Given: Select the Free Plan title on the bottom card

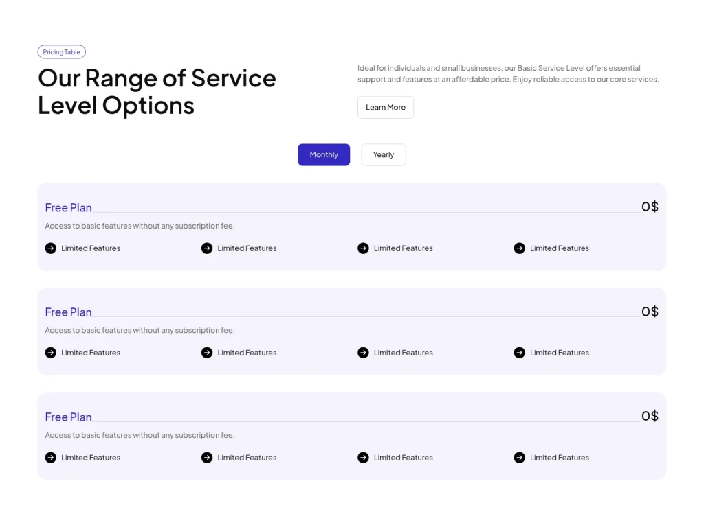Looking at the screenshot, I should click(68, 417).
